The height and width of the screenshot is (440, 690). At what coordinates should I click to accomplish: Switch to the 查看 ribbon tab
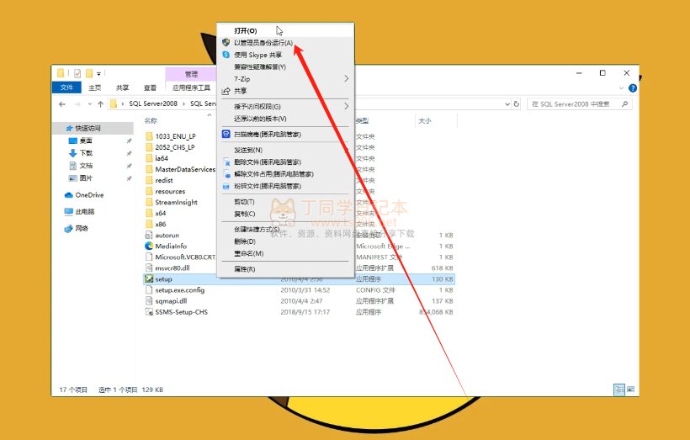pos(150,87)
